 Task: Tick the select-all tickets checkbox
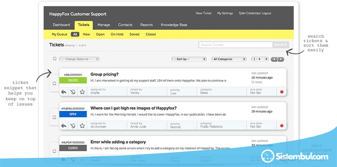(55, 58)
